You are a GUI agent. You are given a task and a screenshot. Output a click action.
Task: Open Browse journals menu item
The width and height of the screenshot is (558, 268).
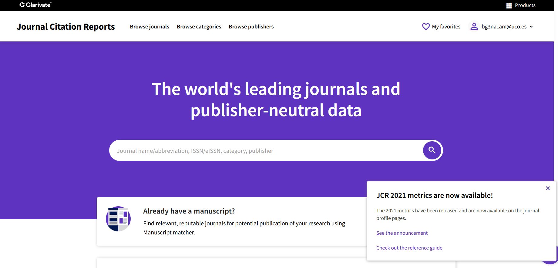[150, 27]
